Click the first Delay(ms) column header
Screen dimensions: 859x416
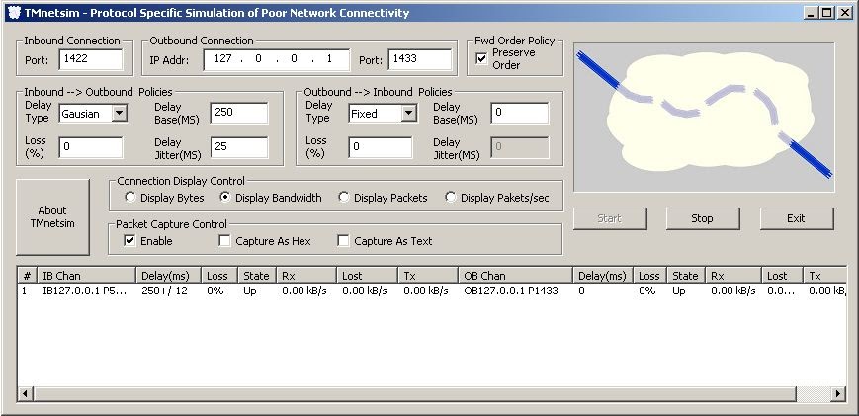pyautogui.click(x=169, y=276)
